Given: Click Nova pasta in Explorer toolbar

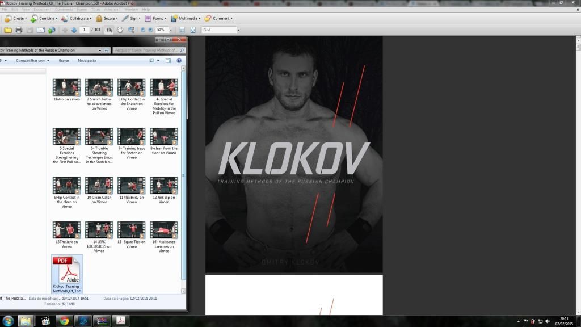Looking at the screenshot, I should click(x=87, y=60).
